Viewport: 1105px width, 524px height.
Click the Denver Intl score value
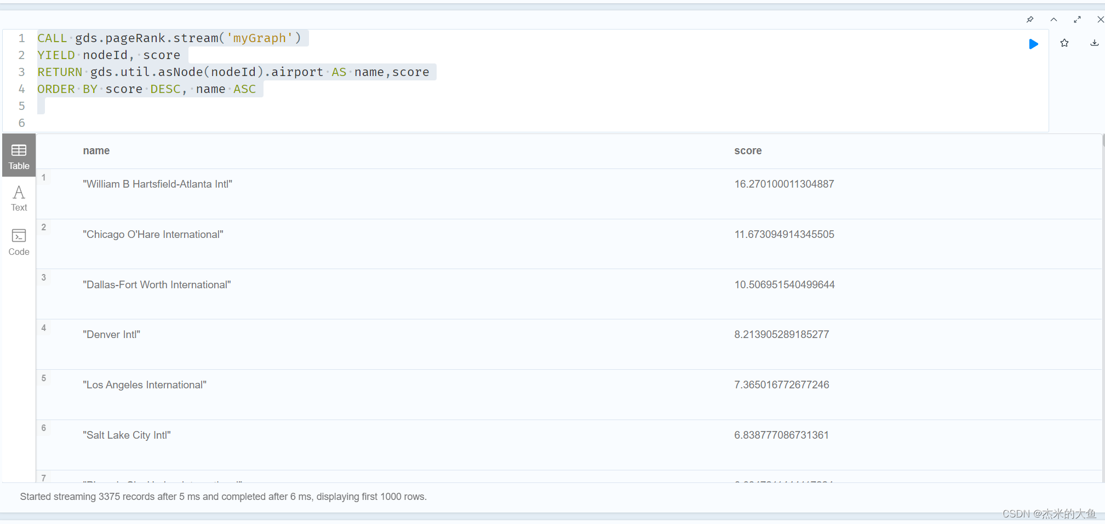pyautogui.click(x=781, y=334)
